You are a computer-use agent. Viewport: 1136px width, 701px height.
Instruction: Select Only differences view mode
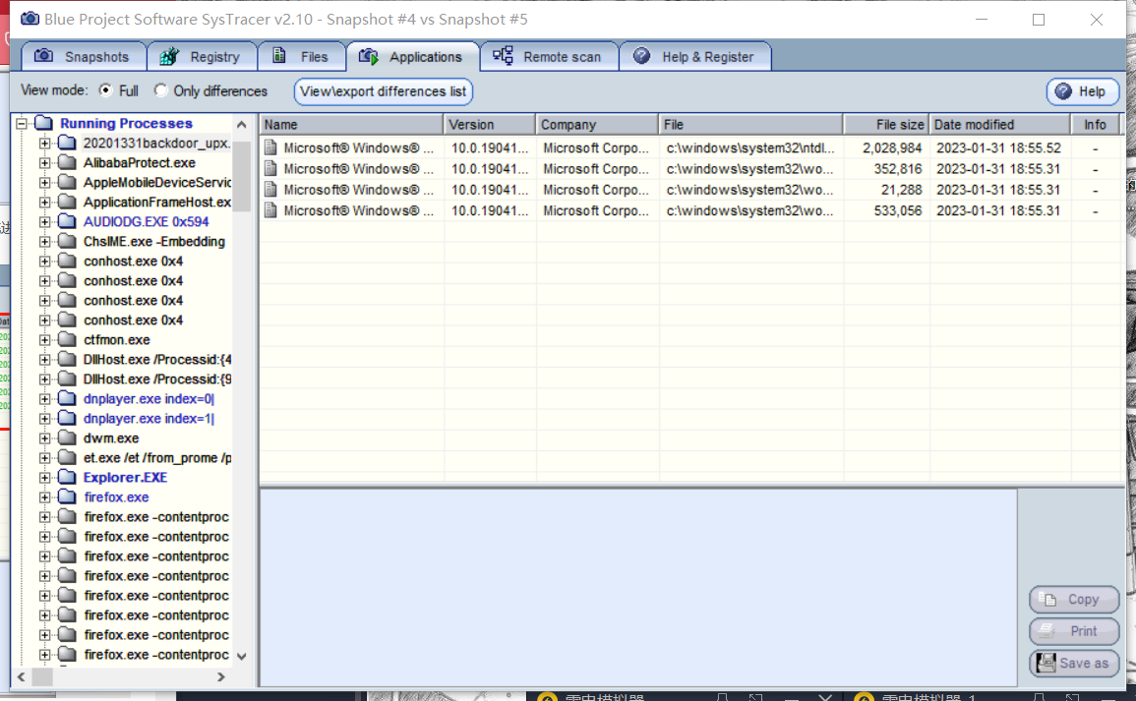[161, 90]
